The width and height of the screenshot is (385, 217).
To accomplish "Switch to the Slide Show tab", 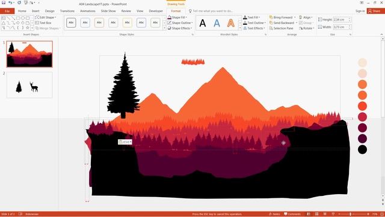I will (x=108, y=11).
